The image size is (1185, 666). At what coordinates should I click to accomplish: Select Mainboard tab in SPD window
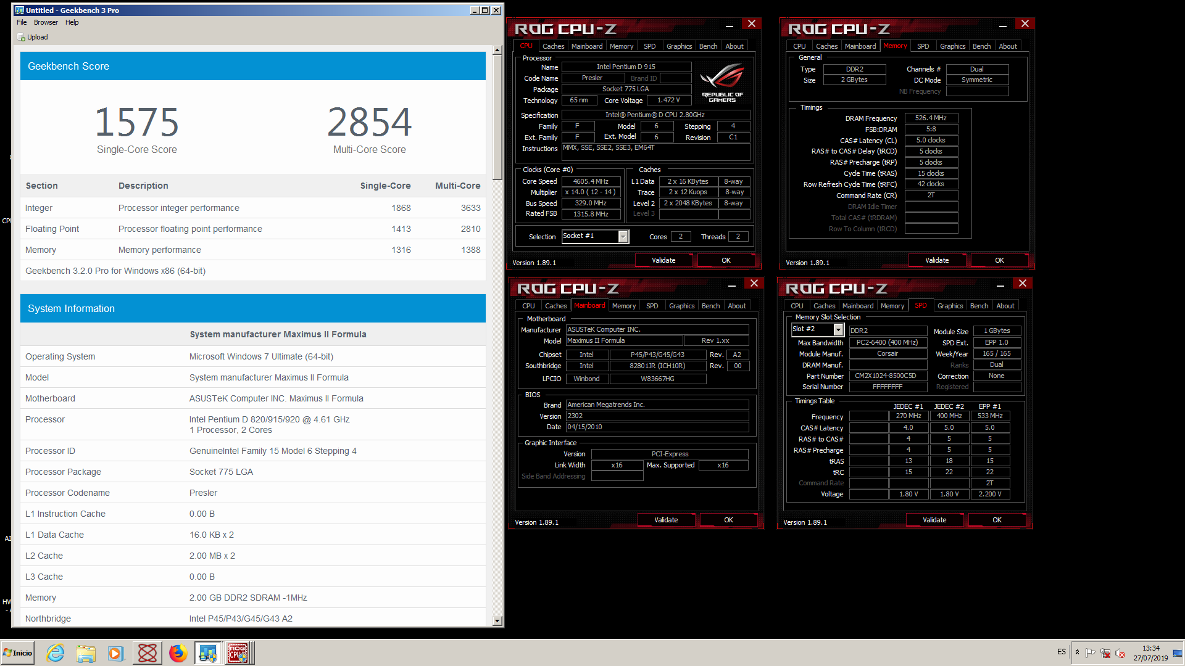point(858,306)
